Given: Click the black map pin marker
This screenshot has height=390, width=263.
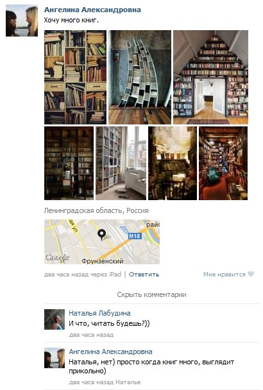Looking at the screenshot, I should [101, 235].
